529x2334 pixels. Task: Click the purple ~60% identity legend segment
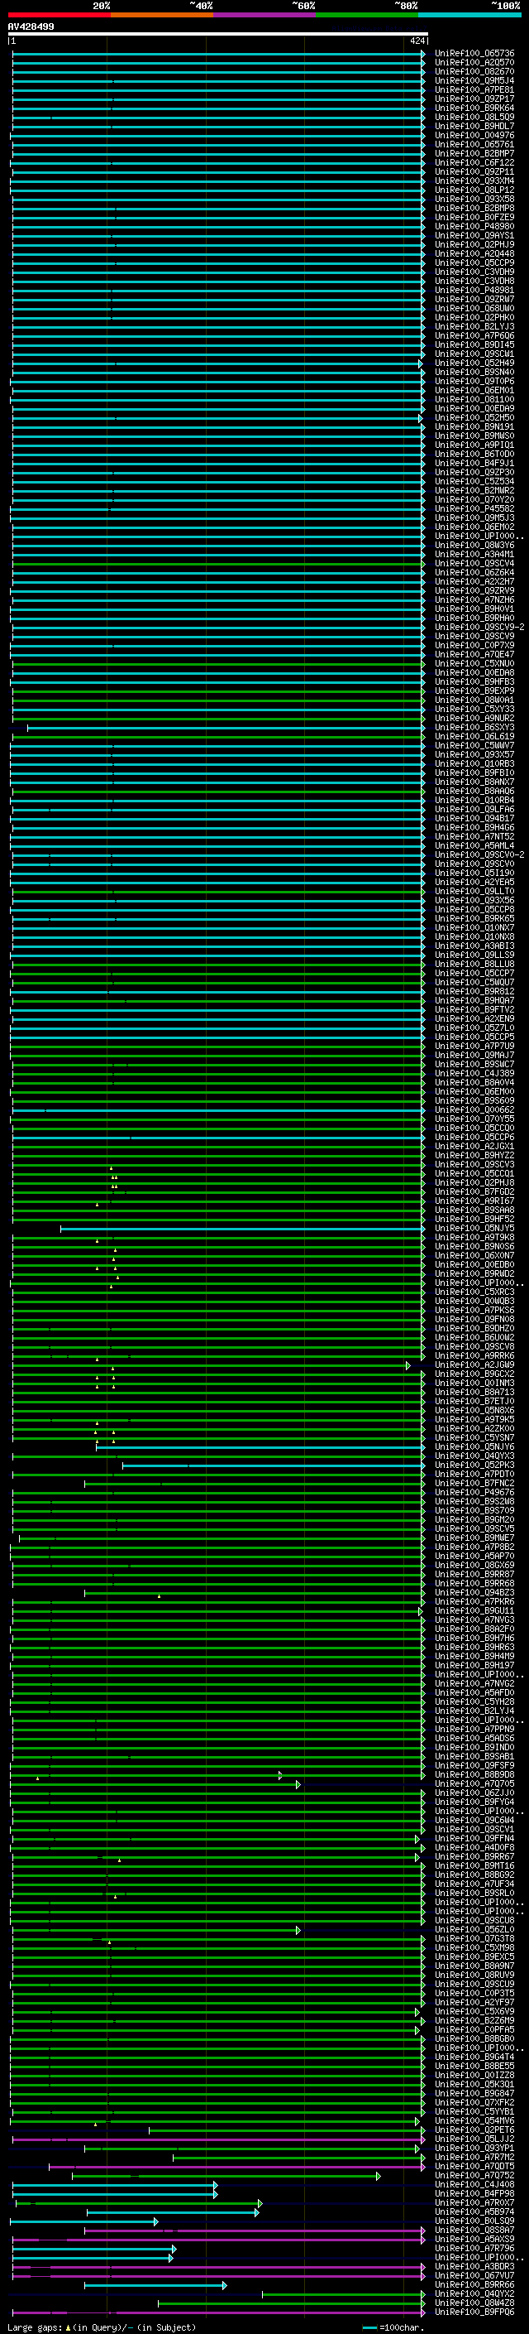[264, 15]
